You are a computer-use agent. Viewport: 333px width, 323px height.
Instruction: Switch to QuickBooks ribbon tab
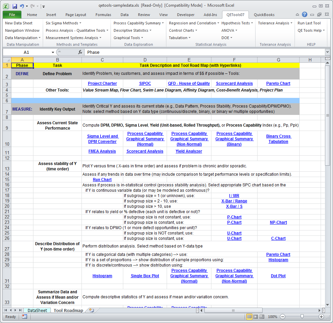(264, 15)
